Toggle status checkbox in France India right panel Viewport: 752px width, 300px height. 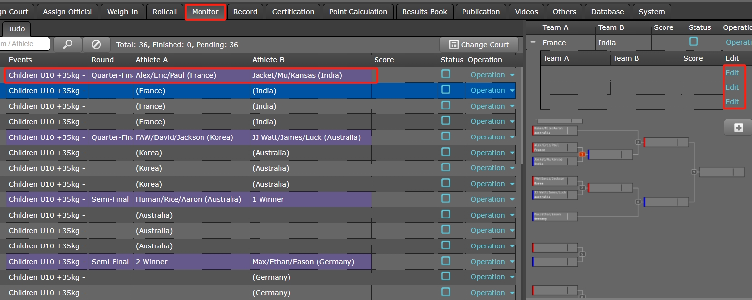pos(694,42)
